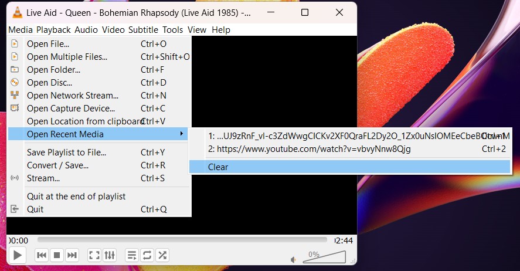This screenshot has height=271, width=520.
Task: Open the Video menu
Action: tap(113, 30)
